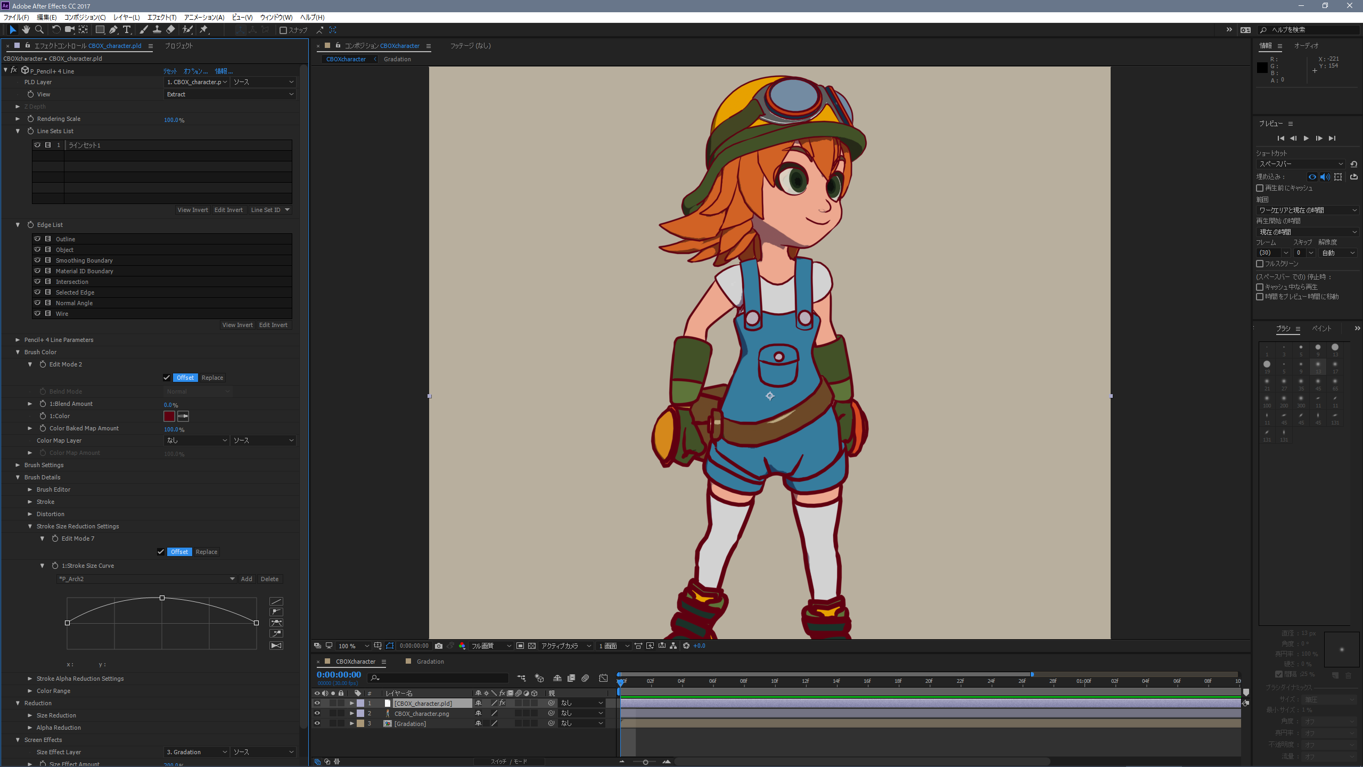Expand Stroke Alpha Reduction Settings
The height and width of the screenshot is (767, 1363).
[x=30, y=679]
